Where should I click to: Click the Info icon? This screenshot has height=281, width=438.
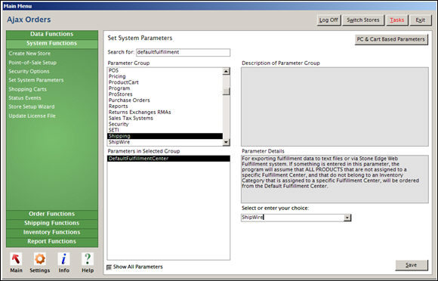63,259
